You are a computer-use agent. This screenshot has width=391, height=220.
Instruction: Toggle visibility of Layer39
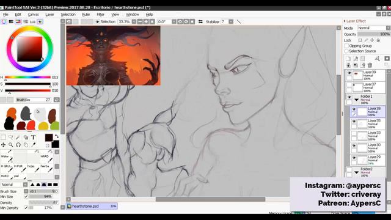pos(349,73)
